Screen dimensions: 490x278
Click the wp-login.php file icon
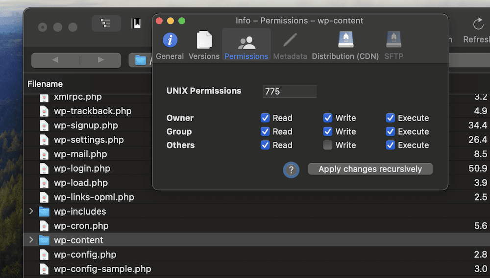click(x=44, y=168)
